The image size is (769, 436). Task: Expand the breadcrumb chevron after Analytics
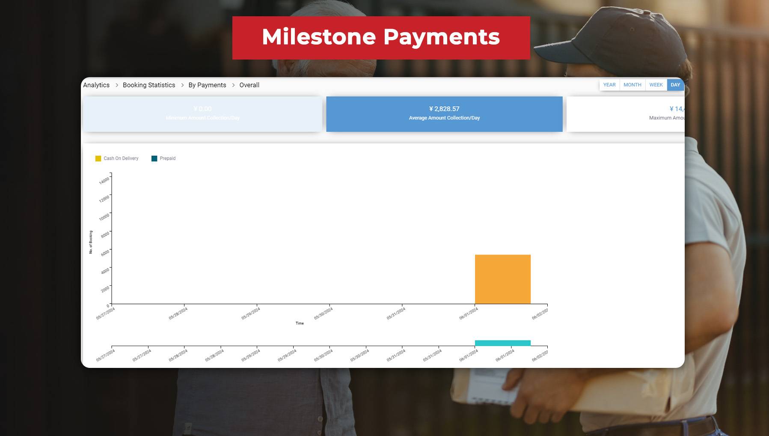click(x=116, y=85)
